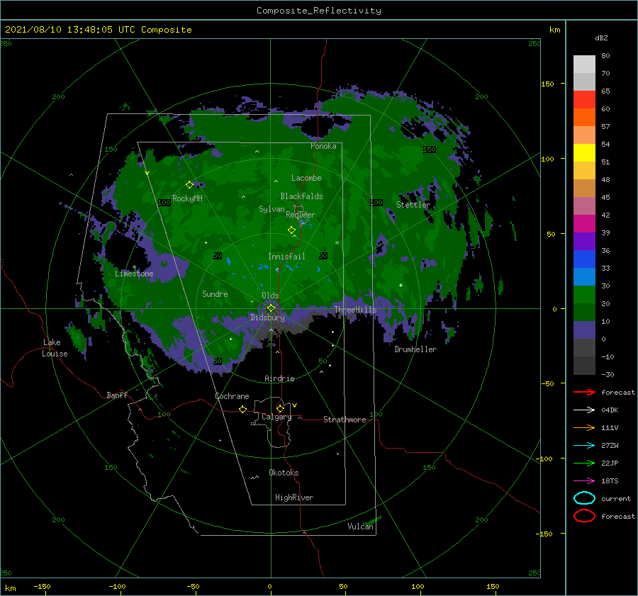Click the dBZ legend heading

click(601, 38)
